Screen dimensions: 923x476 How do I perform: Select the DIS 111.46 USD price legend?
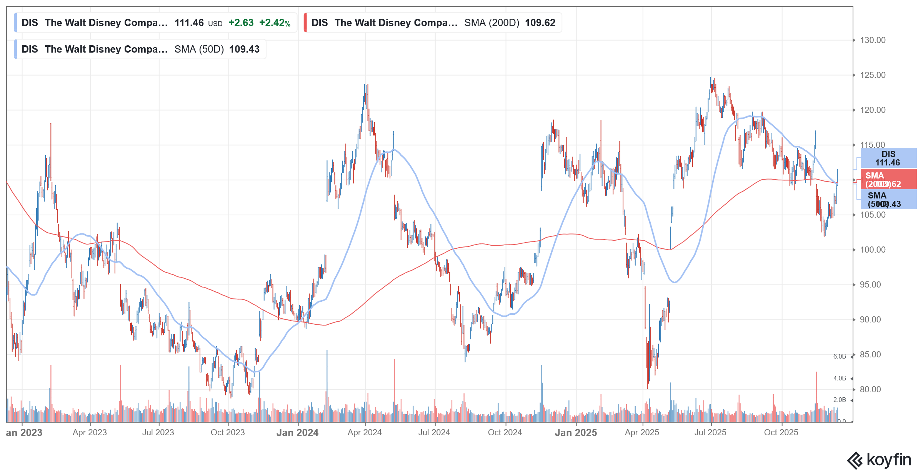pyautogui.click(x=156, y=23)
